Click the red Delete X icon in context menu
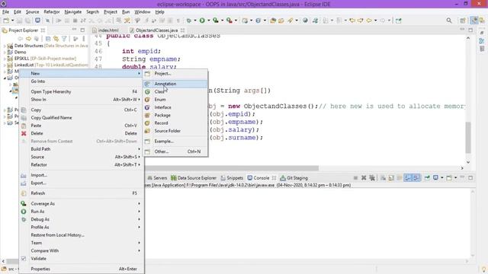The image size is (488, 274). (24, 133)
